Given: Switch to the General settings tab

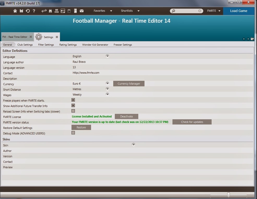Looking at the screenshot, I should coord(8,45).
